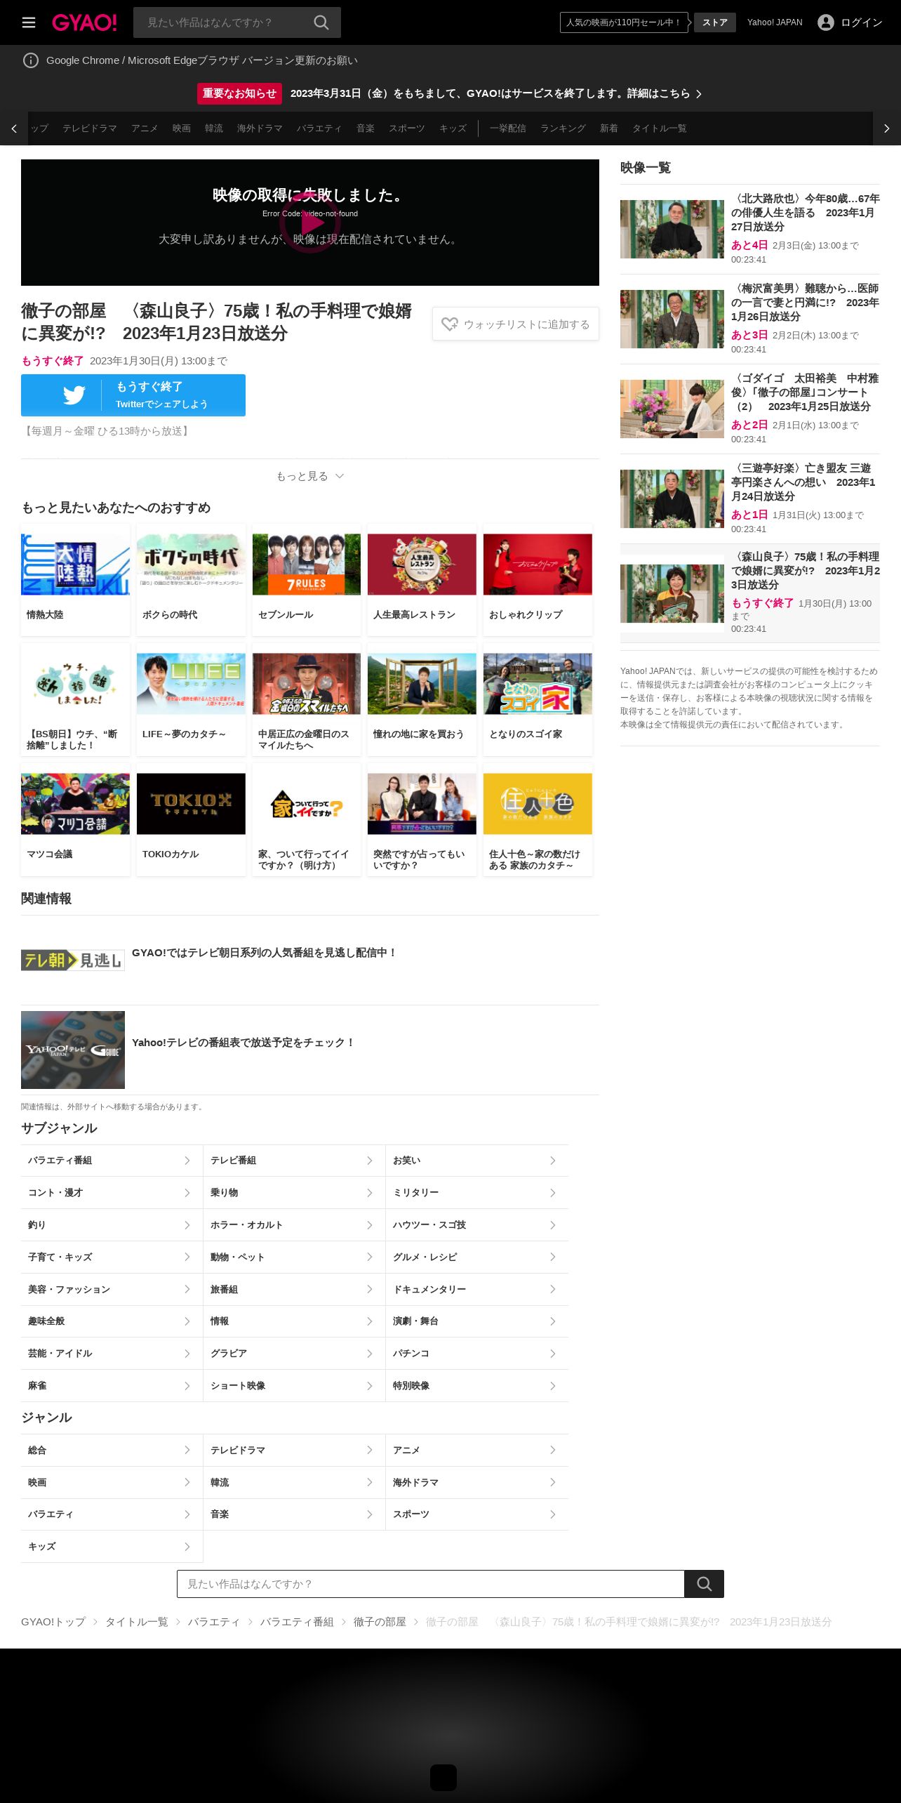901x1803 pixels.
Task: Open 海外ドラマ genre row
Action: pyautogui.click(x=477, y=1482)
